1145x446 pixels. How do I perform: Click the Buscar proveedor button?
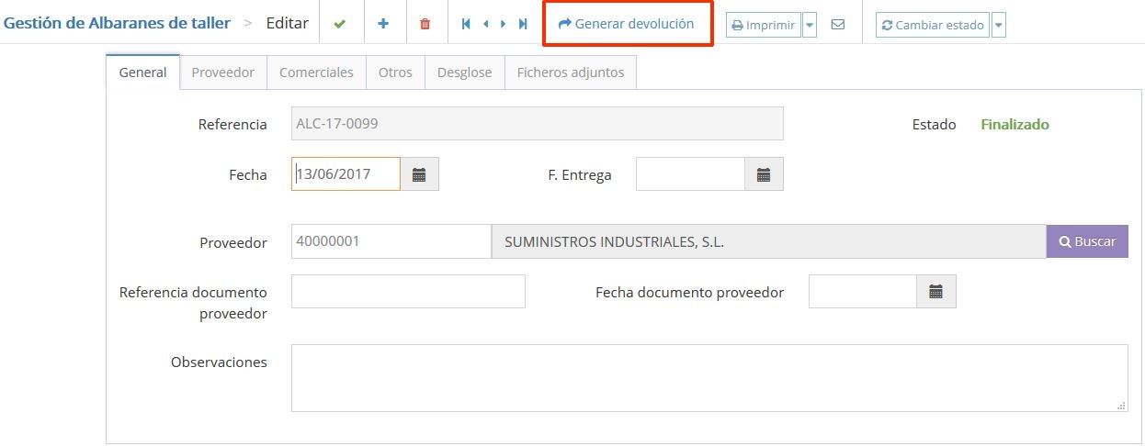click(1087, 241)
